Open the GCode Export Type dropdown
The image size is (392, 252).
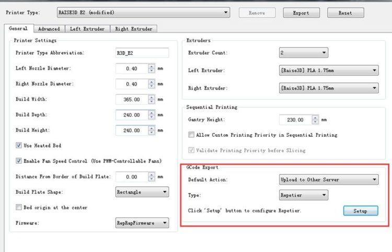pos(304,195)
